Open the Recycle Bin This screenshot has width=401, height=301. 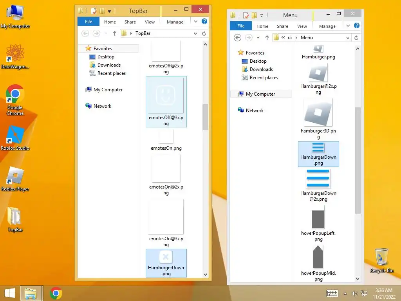(x=381, y=261)
